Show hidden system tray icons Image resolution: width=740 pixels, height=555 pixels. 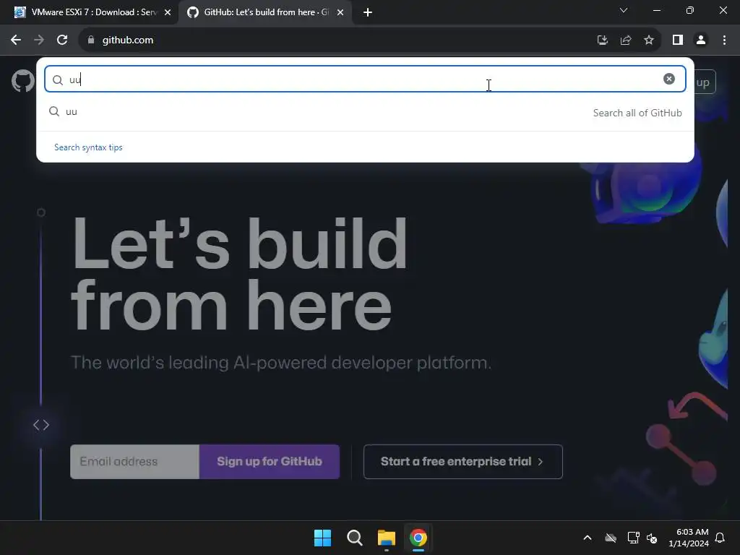[x=588, y=538]
